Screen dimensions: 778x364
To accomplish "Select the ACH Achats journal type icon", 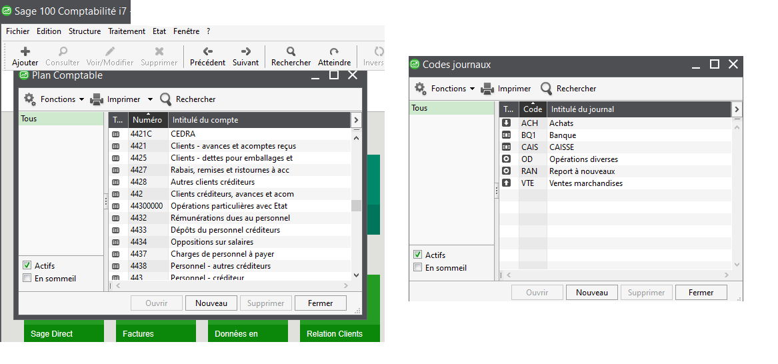I will [506, 123].
